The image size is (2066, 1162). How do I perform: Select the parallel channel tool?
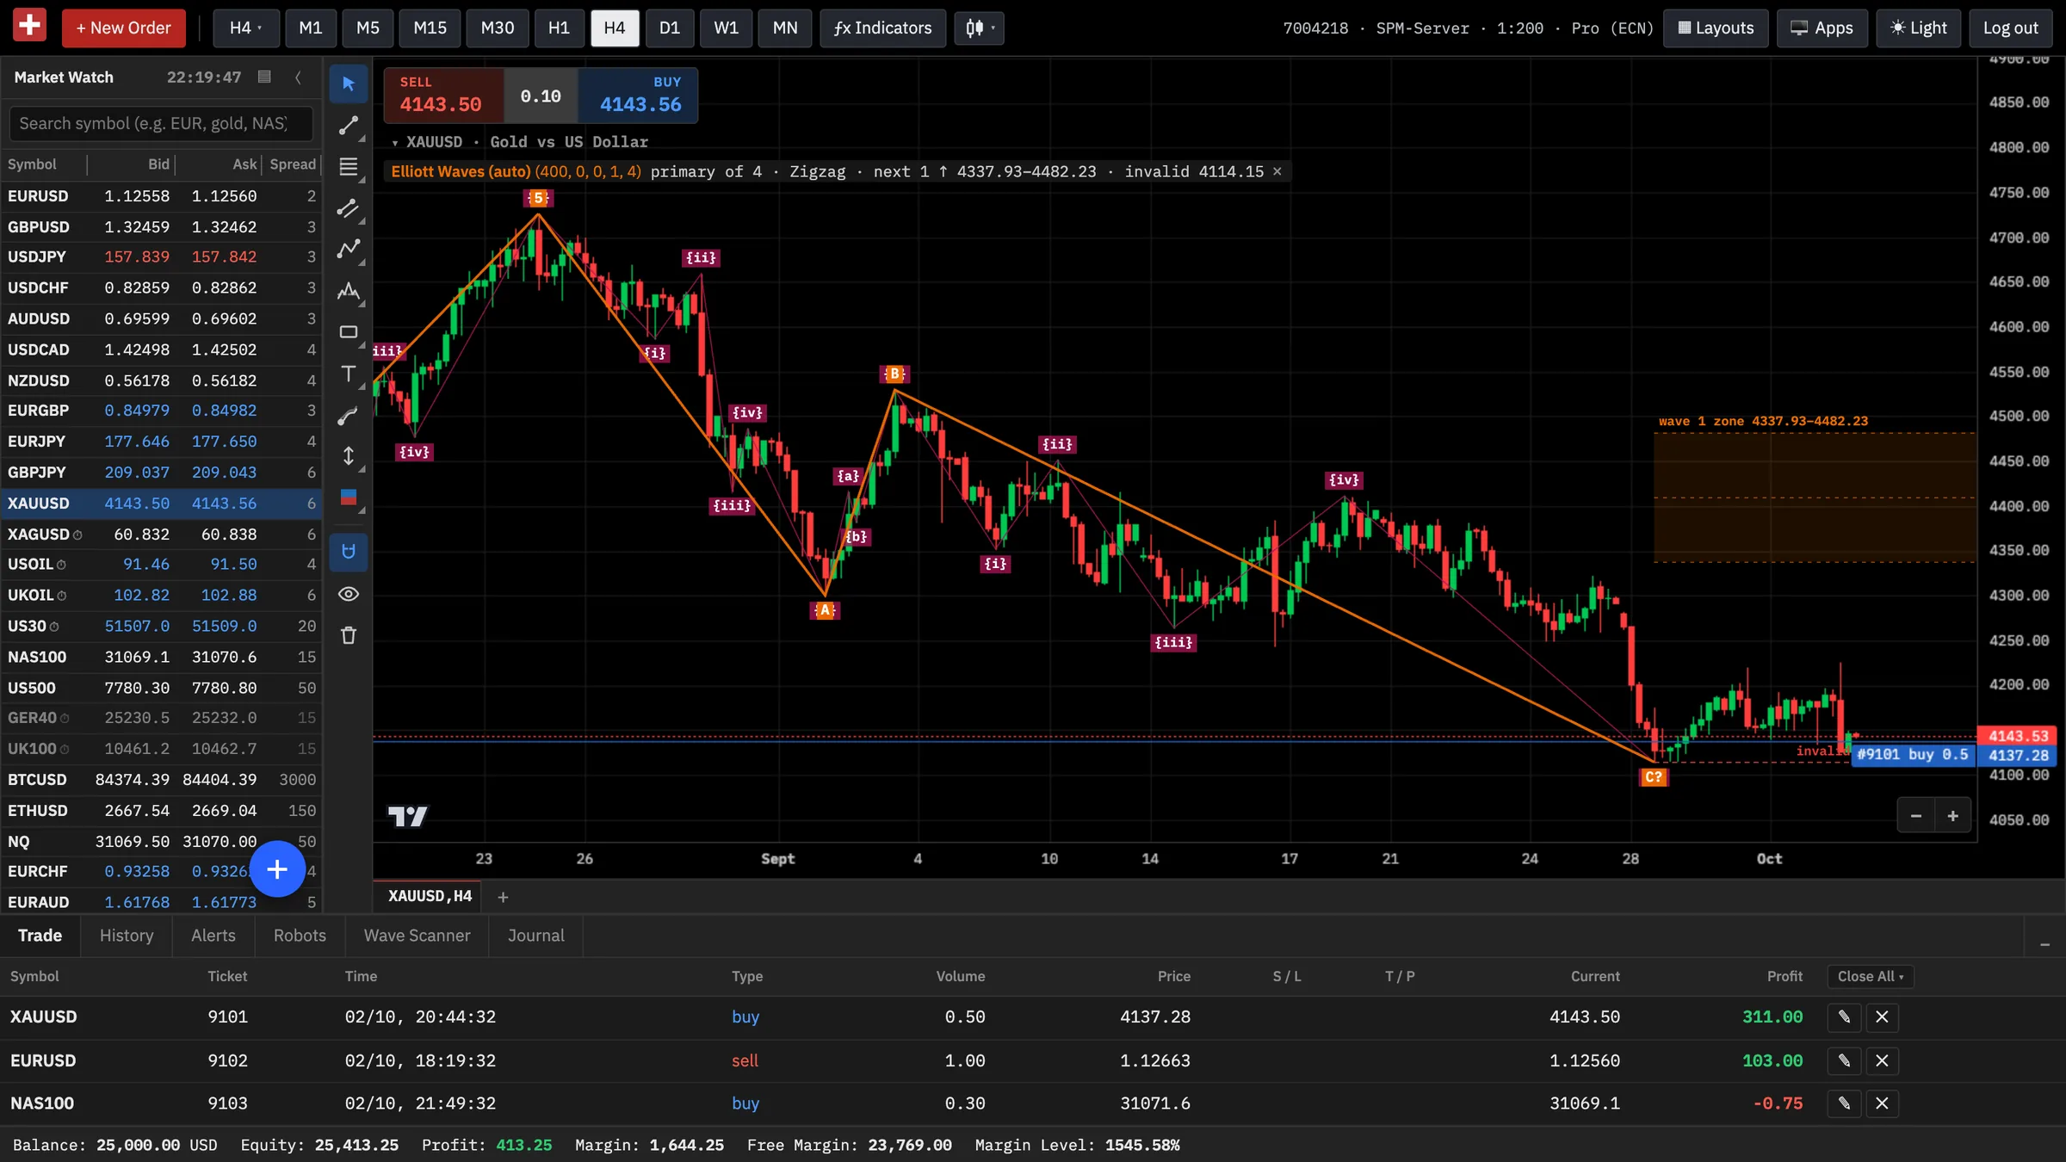[x=349, y=208]
